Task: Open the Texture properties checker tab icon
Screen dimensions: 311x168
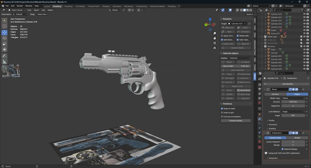Action: coord(260,147)
